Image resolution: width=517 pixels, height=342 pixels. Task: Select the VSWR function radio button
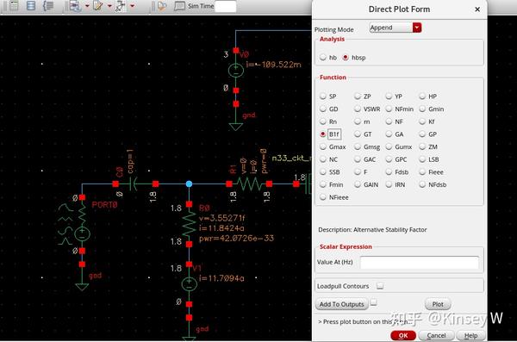click(358, 109)
